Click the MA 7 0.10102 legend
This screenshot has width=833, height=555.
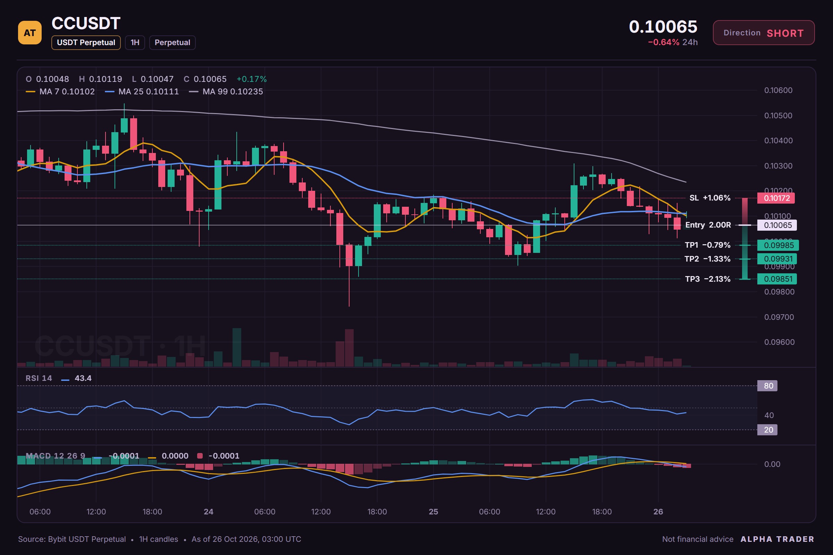60,92
